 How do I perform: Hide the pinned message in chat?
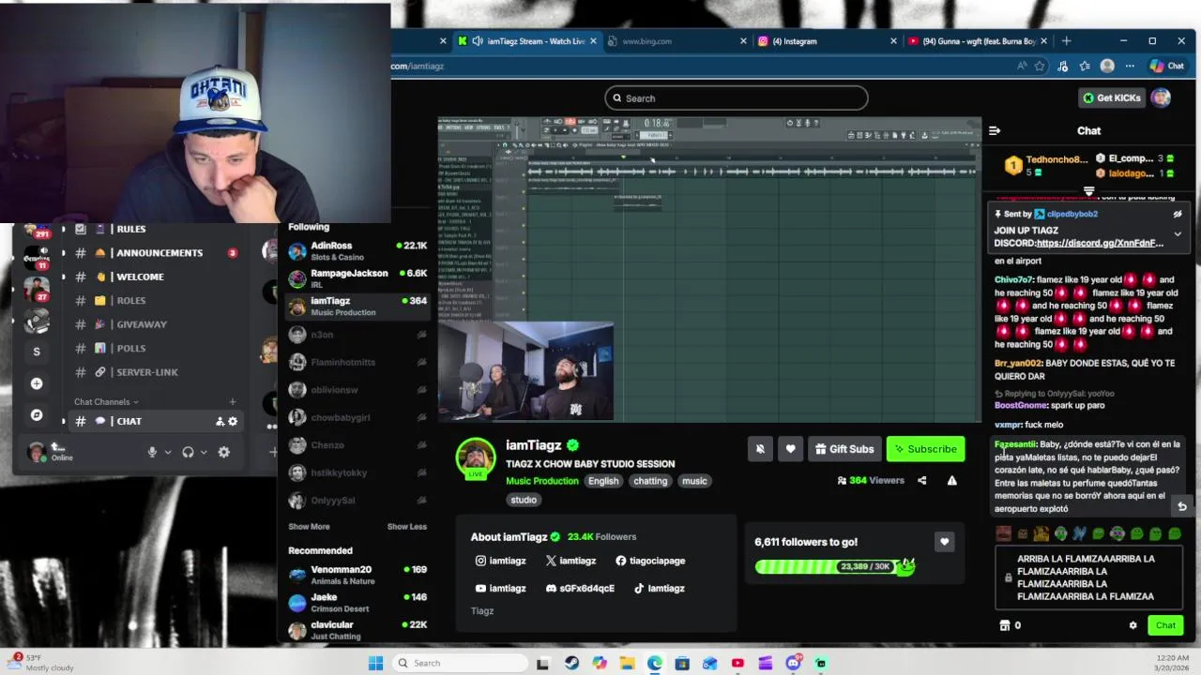pos(1178,215)
